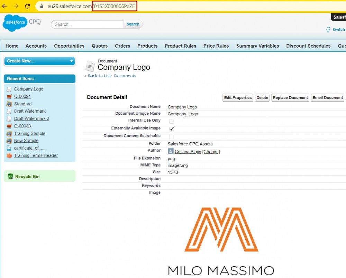
Task: Click into the Search input field
Action: 87,24
